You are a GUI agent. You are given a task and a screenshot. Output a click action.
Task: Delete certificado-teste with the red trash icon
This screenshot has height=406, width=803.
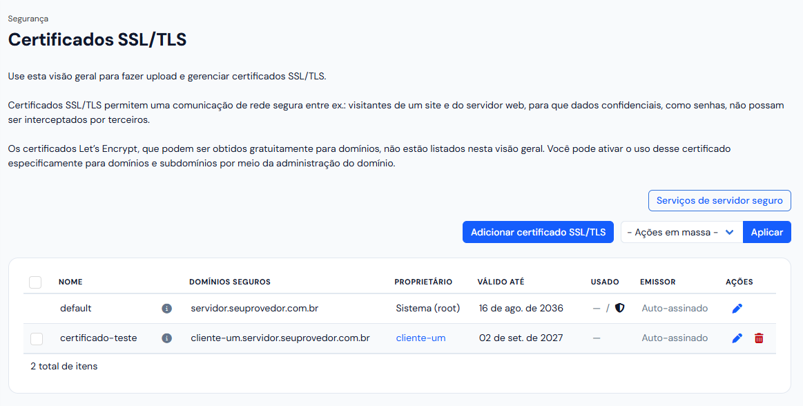(x=759, y=338)
